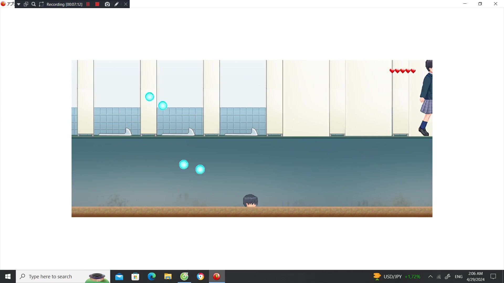Screen dimensions: 504x283
Task: Open File Explorer from taskbar
Action: coord(168,276)
